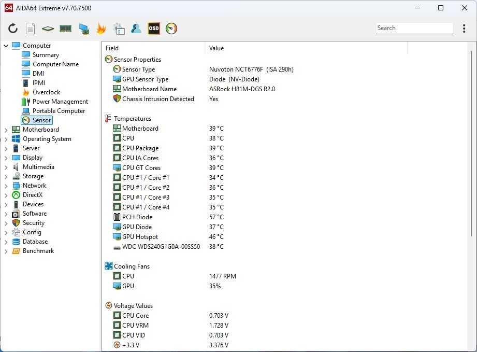Select the Motherboard Name row
Image resolution: width=477 pixels, height=352 pixels.
pyautogui.click(x=194, y=89)
